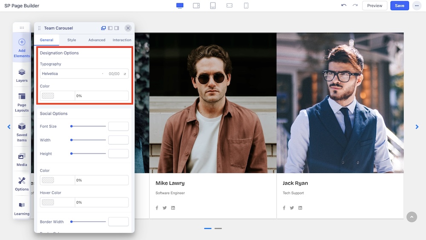Click the Preview button
The width and height of the screenshot is (426, 240).
(x=374, y=6)
